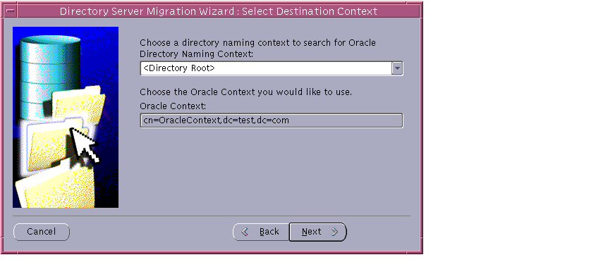Click the "Choose a directory naming context" text

coord(257,42)
